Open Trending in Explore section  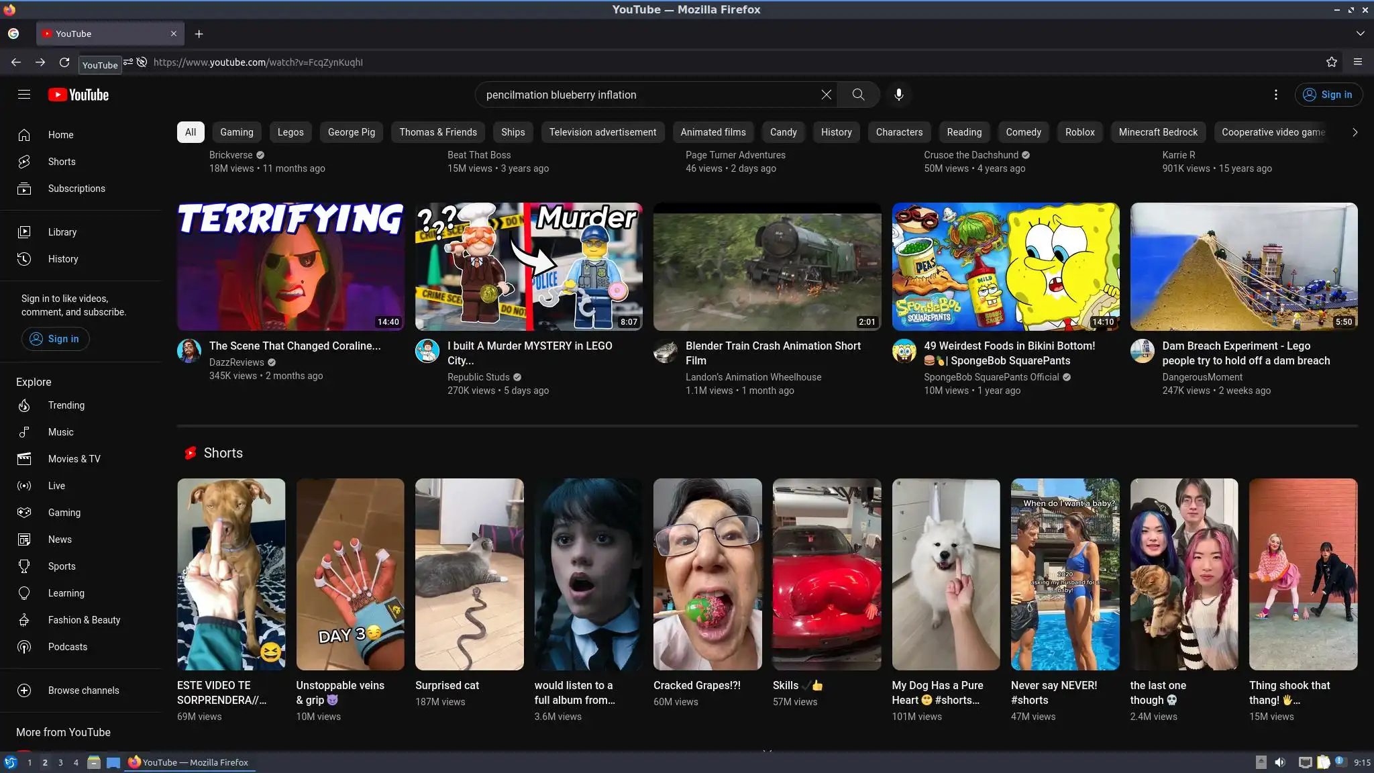pos(66,405)
